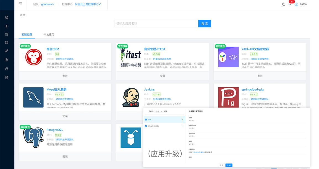Click the blue 升级 upgrade button
319x169 pixels.
tap(229, 165)
